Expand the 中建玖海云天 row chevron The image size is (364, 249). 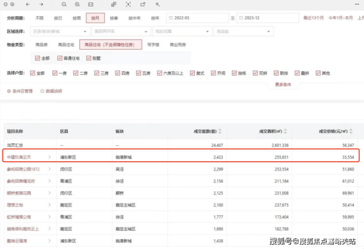[x=49, y=157]
